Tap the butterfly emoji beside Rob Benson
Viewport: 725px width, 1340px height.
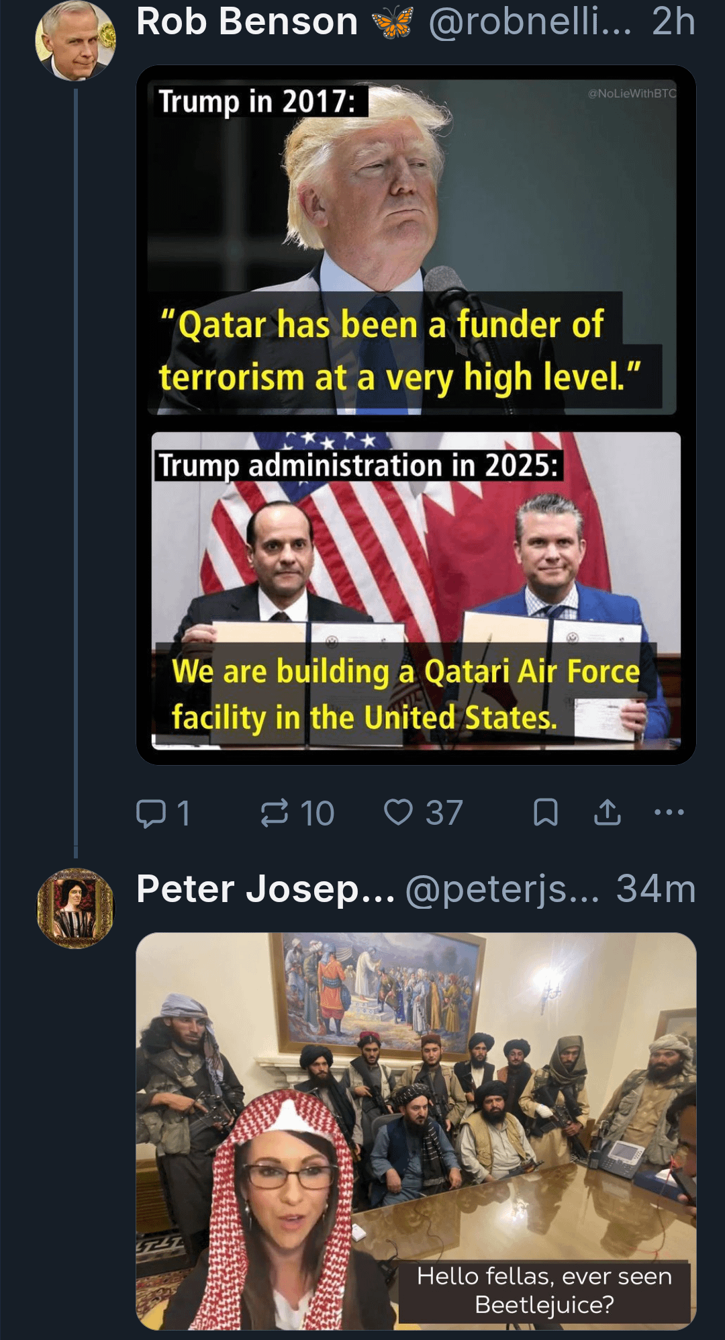click(393, 23)
